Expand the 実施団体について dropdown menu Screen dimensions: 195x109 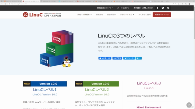(x=105, y=8)
